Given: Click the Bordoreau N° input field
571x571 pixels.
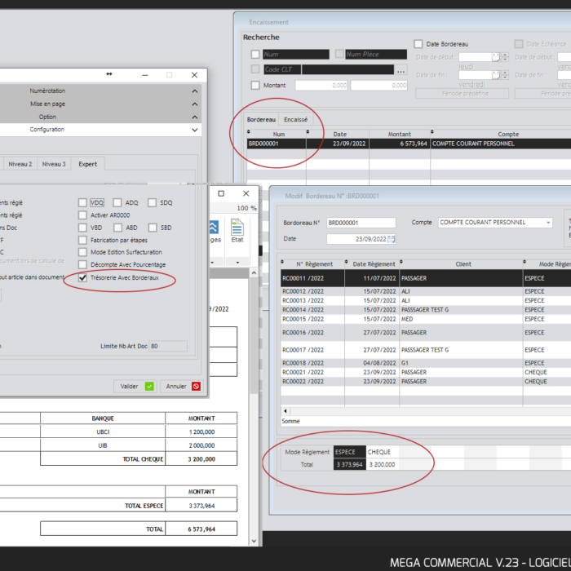Looking at the screenshot, I should (x=361, y=223).
